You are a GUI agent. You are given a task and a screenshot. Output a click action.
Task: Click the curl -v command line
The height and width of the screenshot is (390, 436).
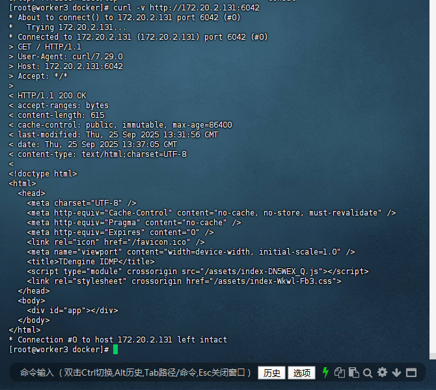[134, 8]
